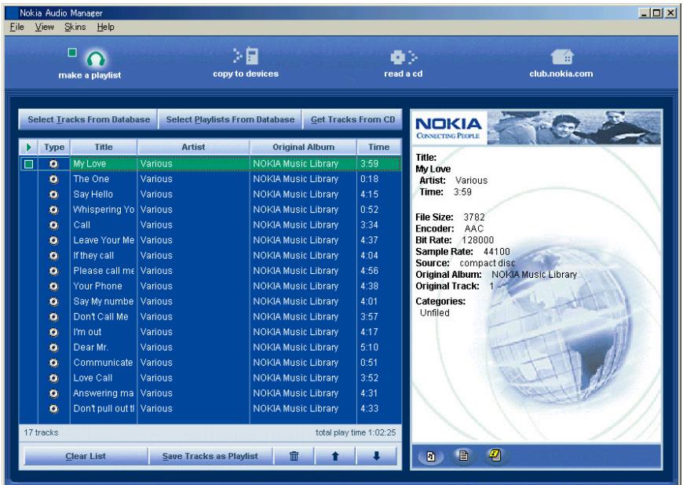The width and height of the screenshot is (683, 485).
Task: Click the total play time 1:02:25 text
Action: (x=356, y=432)
